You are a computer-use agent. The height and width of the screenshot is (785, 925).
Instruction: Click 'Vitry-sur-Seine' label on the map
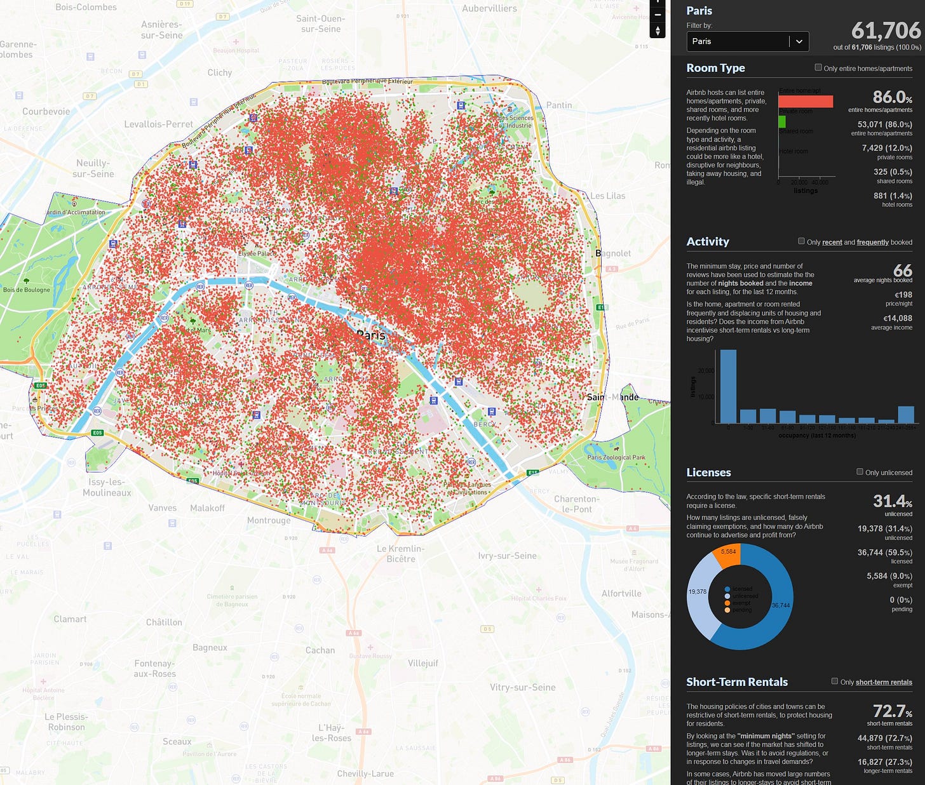coord(522,687)
